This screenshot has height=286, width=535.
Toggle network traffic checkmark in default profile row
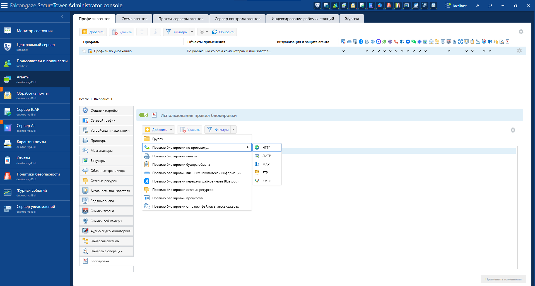[344, 51]
